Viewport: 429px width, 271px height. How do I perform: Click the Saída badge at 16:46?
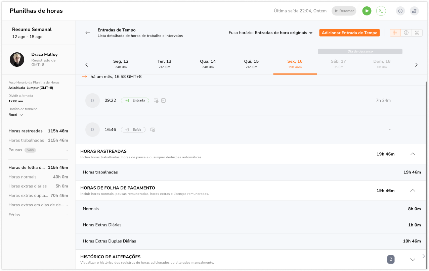point(133,129)
